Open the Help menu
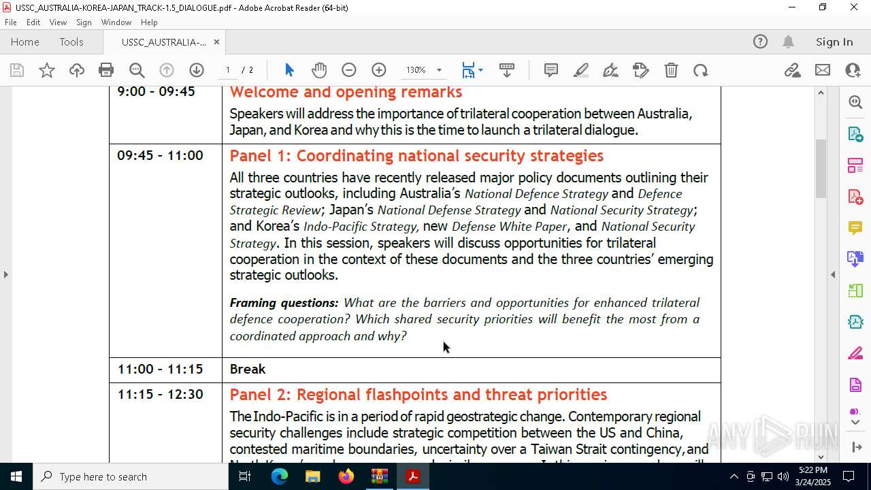 click(149, 22)
